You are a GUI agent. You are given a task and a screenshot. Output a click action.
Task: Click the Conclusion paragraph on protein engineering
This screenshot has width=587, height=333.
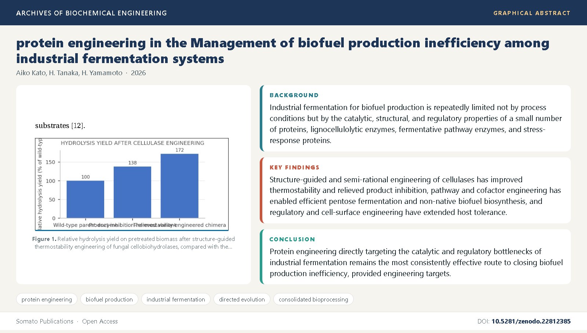tap(416, 263)
